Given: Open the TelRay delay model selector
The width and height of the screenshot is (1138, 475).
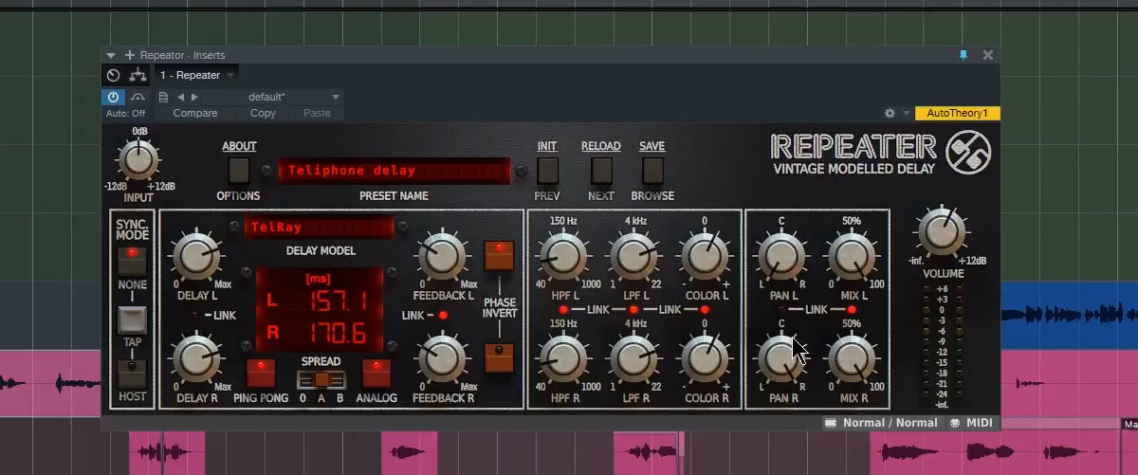Looking at the screenshot, I should pos(319,228).
